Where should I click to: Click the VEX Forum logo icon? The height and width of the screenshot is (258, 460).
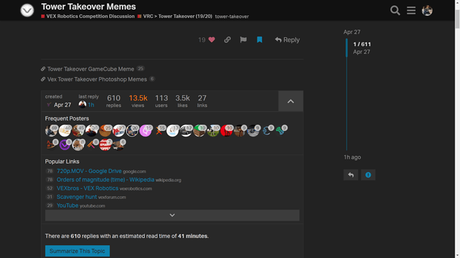[27, 10]
